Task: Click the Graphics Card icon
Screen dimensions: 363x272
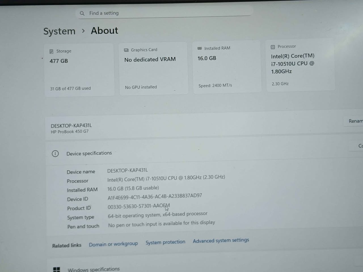Action: point(126,50)
